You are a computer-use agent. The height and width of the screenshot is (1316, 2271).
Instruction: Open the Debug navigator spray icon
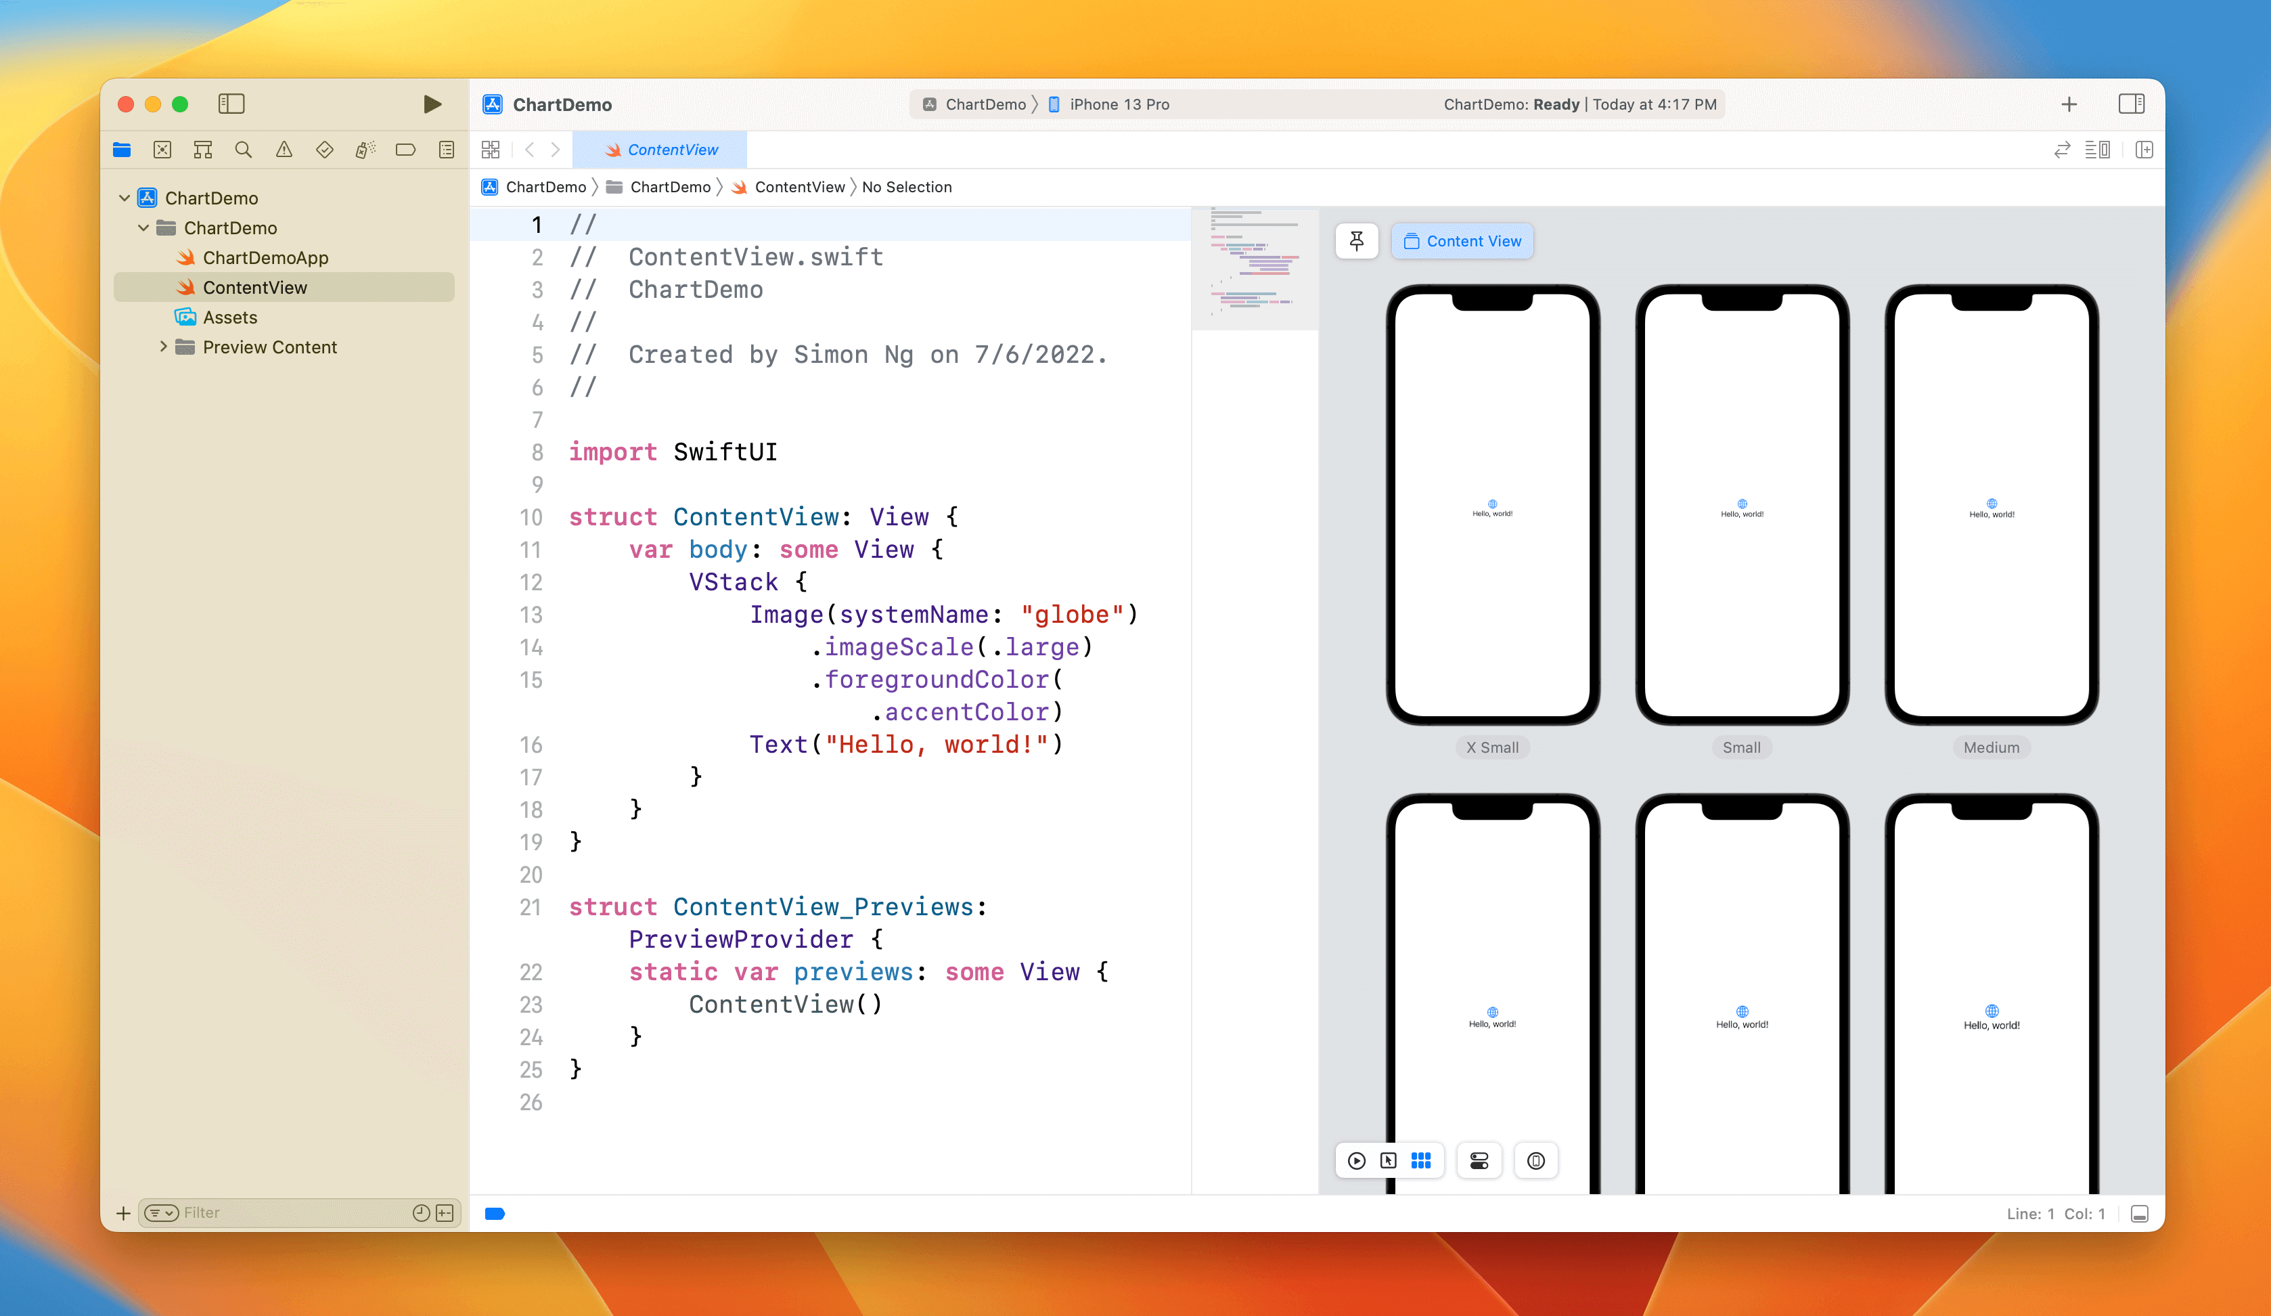click(365, 150)
